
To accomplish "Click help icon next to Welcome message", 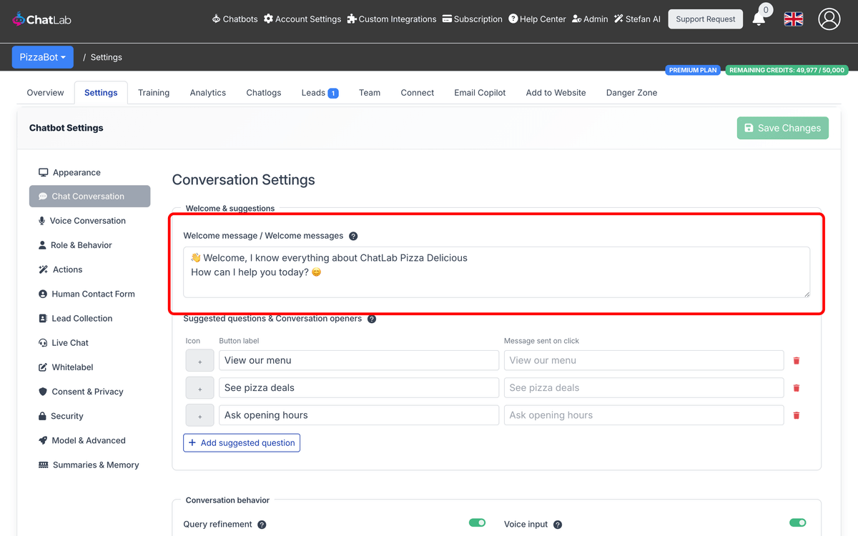I will (353, 236).
